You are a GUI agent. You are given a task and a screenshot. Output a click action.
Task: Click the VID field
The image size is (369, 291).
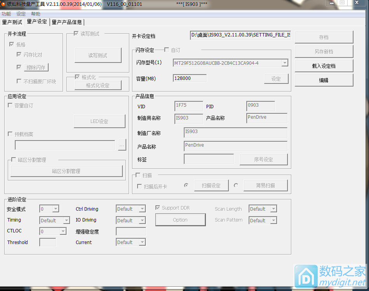(189, 106)
